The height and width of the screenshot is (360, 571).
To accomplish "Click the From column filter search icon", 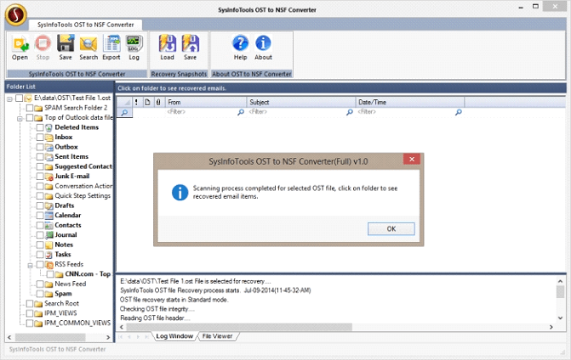I will [x=241, y=112].
